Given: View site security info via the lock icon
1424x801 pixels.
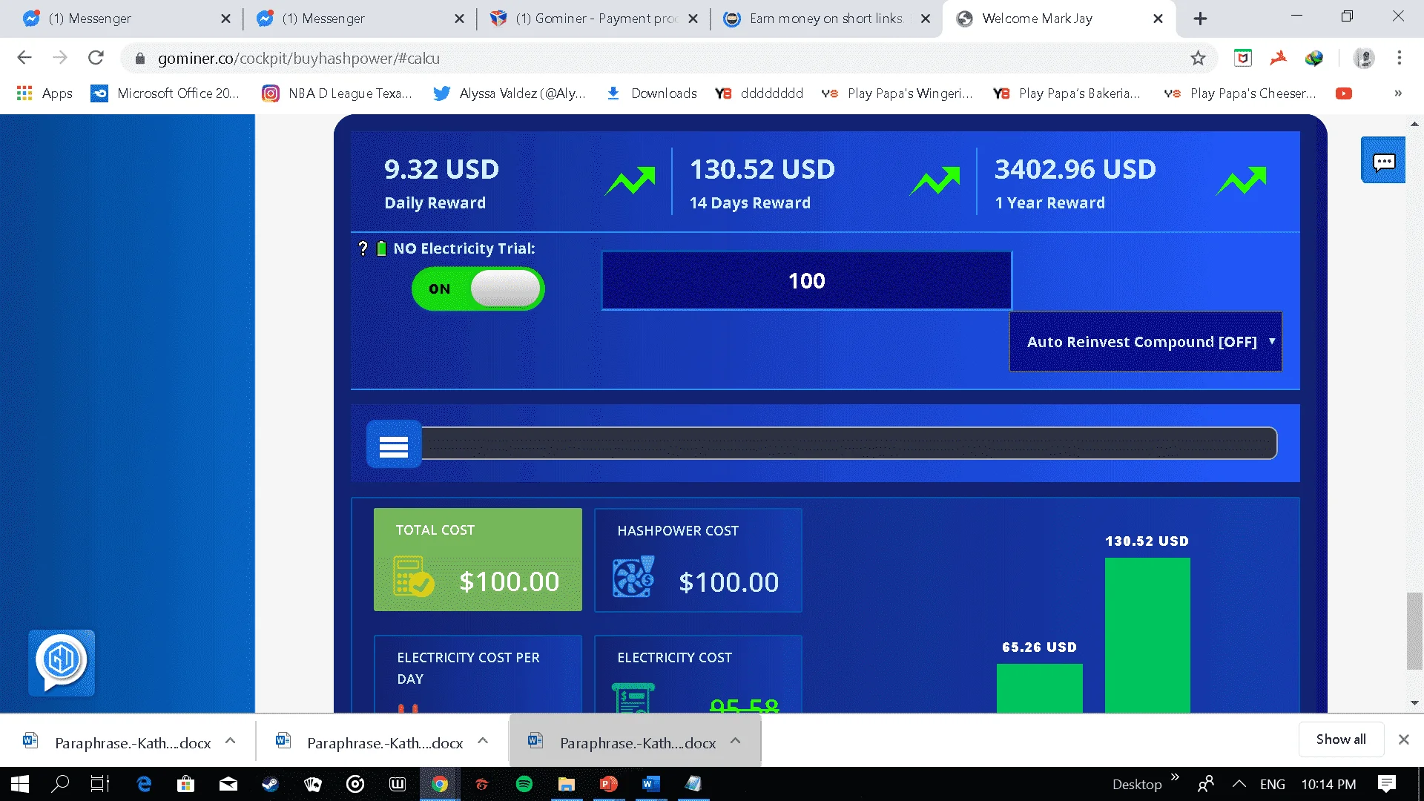Looking at the screenshot, I should [139, 59].
